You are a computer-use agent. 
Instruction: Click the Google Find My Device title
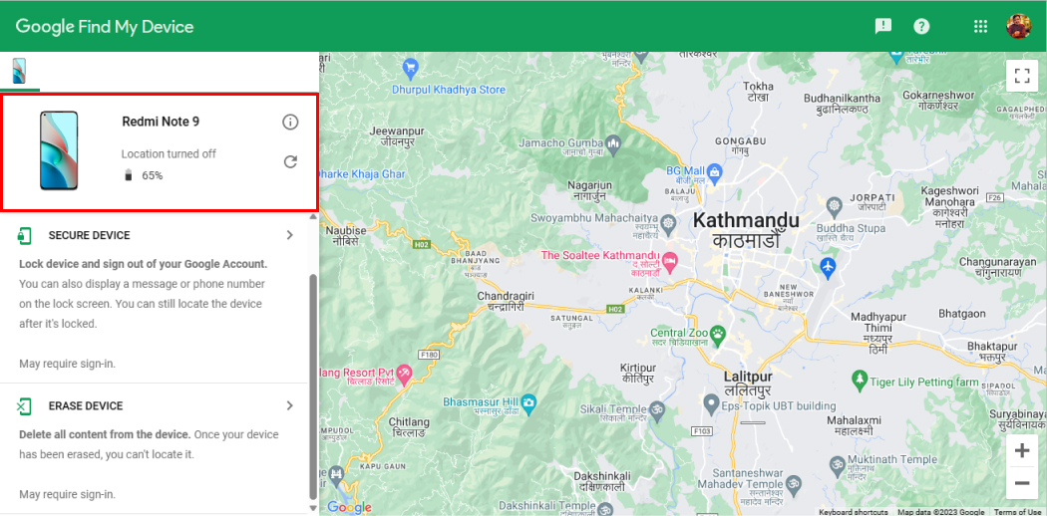[x=105, y=27]
